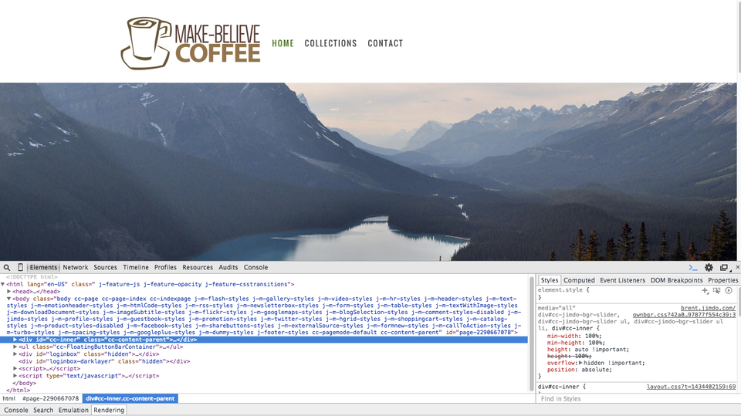Click the struck-through height: 100% declaration

(x=570, y=356)
